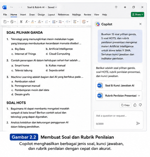Open the line spacing dropdown arrow
Image resolution: width=150 pixels, height=157 pixels.
point(78,22)
